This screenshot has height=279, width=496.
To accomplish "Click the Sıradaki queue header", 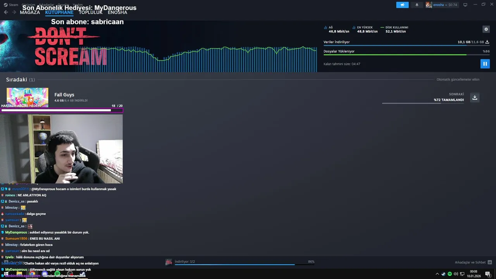I will click(x=20, y=79).
